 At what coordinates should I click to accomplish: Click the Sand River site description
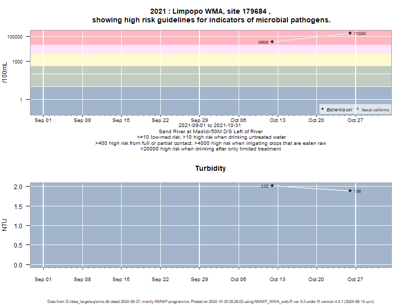(211, 132)
